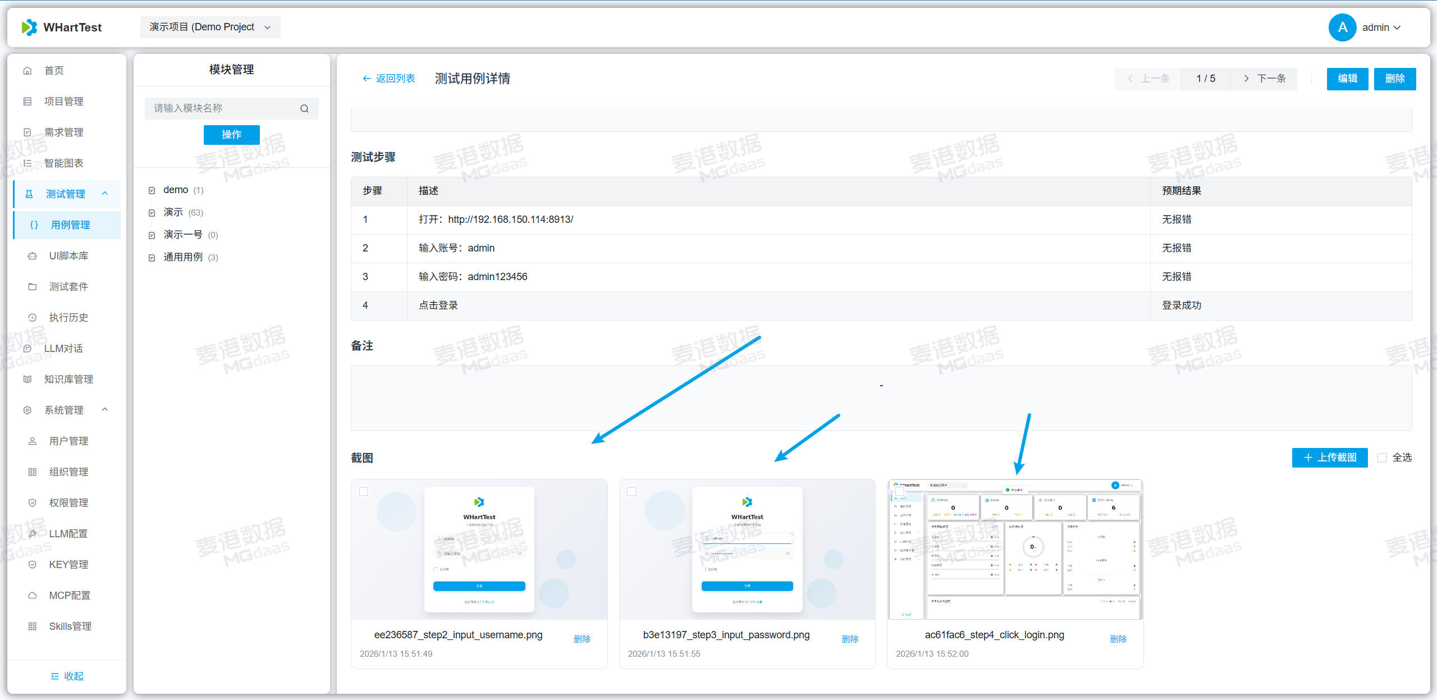Click the WHartTest logo icon
Image resolution: width=1437 pixels, height=700 pixels.
pyautogui.click(x=29, y=27)
